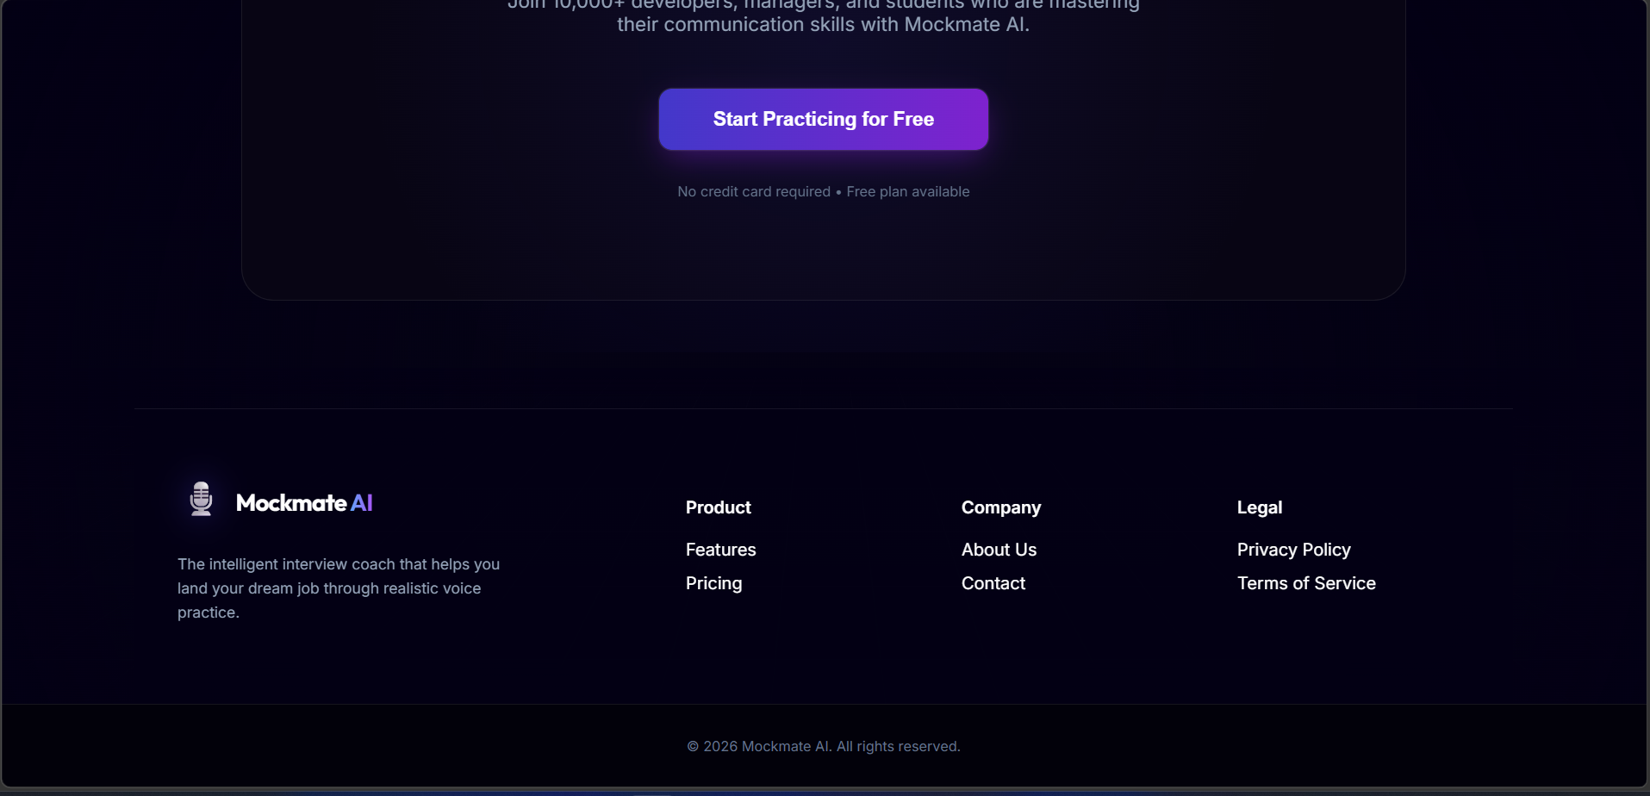Viewport: 1650px width, 796px height.
Task: Click the Company column heading
Action: pyautogui.click(x=1000, y=507)
